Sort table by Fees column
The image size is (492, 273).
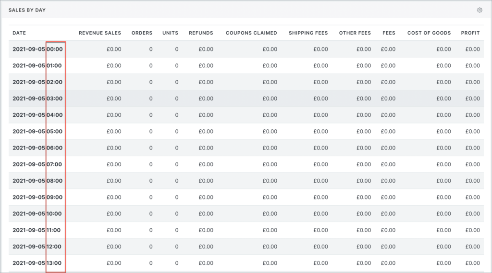coord(389,33)
